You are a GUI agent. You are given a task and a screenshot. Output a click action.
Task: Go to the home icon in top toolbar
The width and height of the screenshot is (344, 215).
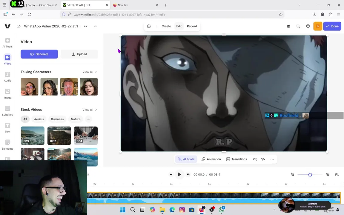(x=149, y=26)
